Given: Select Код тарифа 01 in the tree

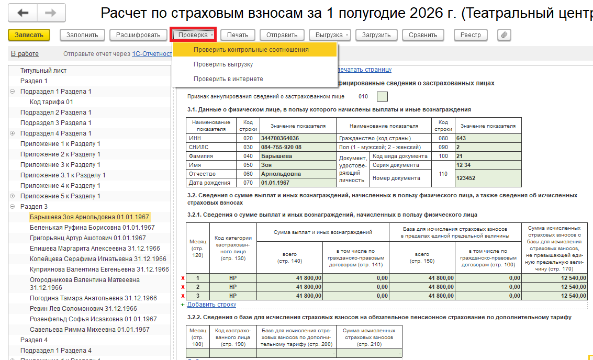Looking at the screenshot, I should tap(51, 102).
